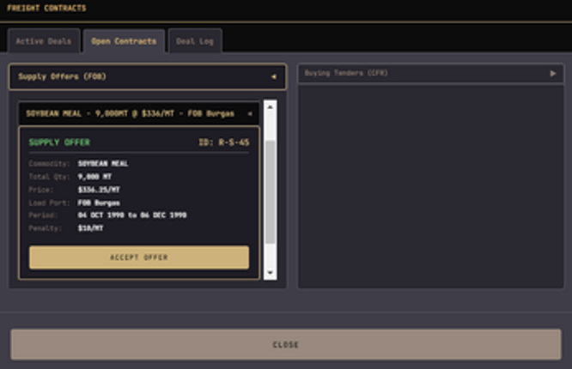The height and width of the screenshot is (369, 572).
Task: Click the load port value FOB Burgas
Action: click(x=99, y=202)
